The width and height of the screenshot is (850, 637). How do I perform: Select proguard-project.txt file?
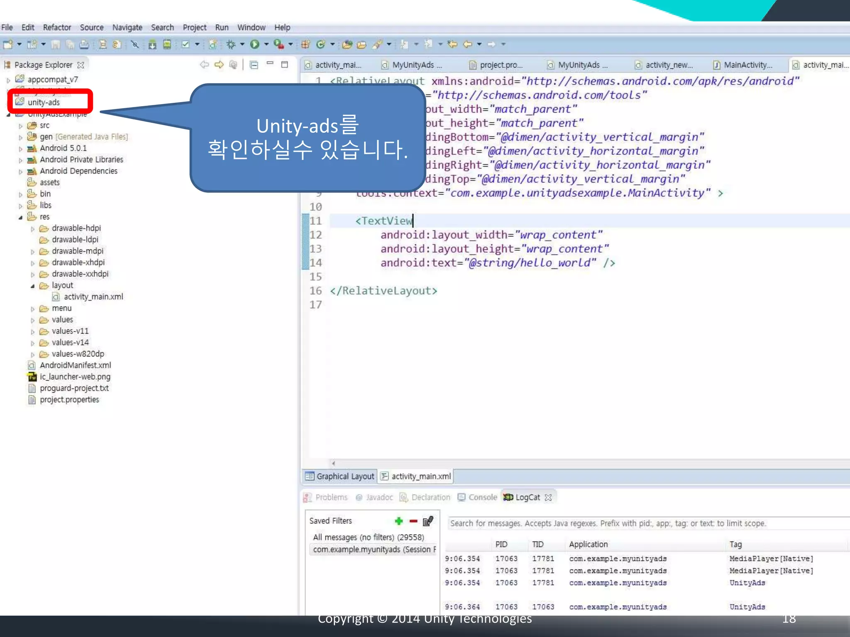tap(68, 388)
